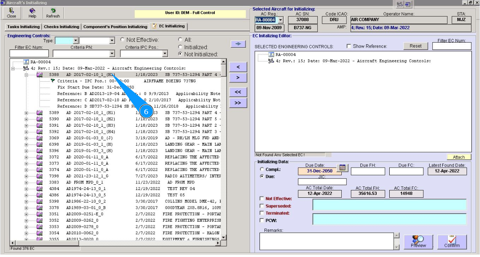
Task: Click the yellow Attach button
Action: pos(458,157)
